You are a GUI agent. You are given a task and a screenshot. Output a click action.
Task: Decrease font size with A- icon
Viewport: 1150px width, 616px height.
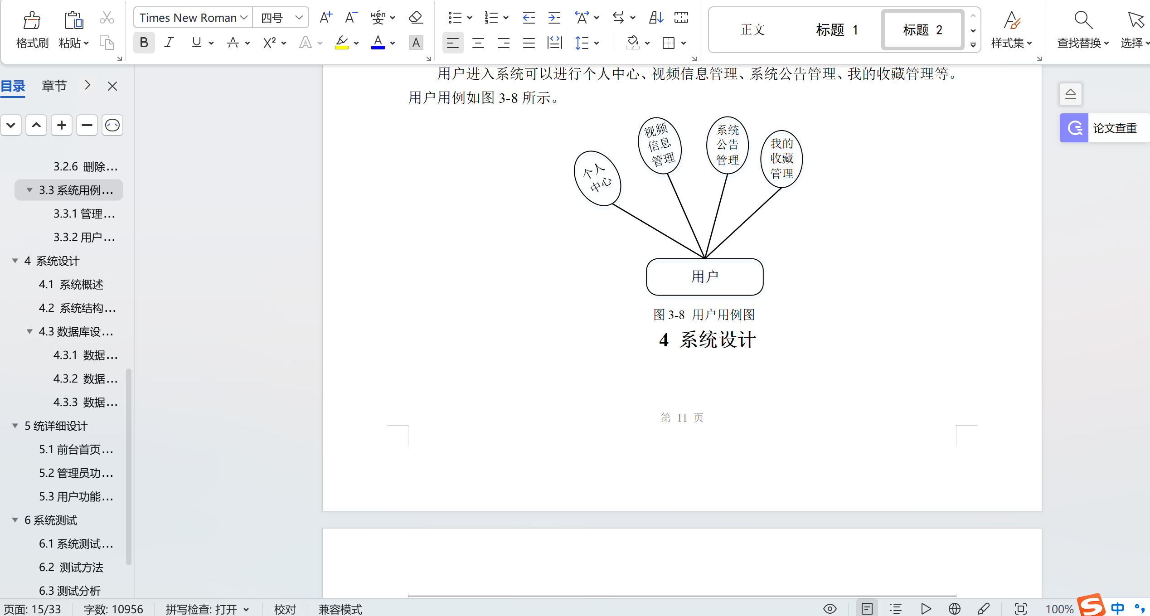tap(351, 18)
